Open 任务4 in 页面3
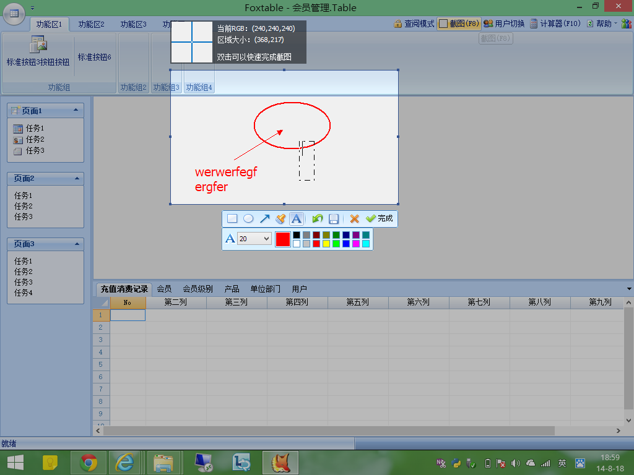 [24, 293]
